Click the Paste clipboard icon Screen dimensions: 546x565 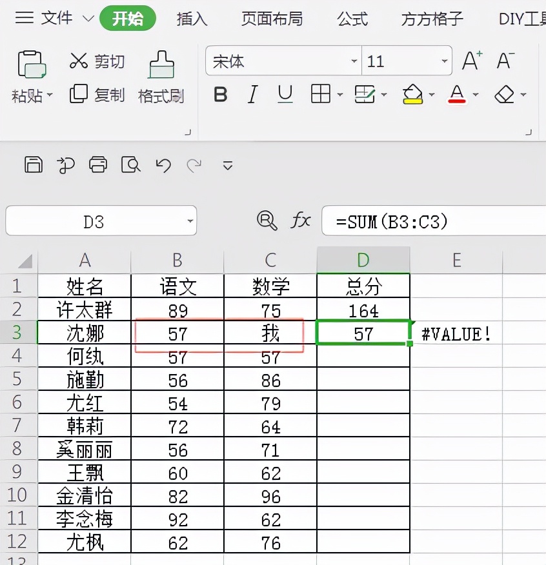pos(32,64)
